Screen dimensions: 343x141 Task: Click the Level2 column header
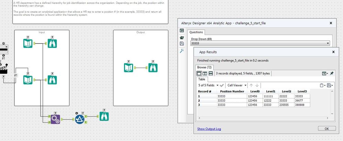[286, 91]
